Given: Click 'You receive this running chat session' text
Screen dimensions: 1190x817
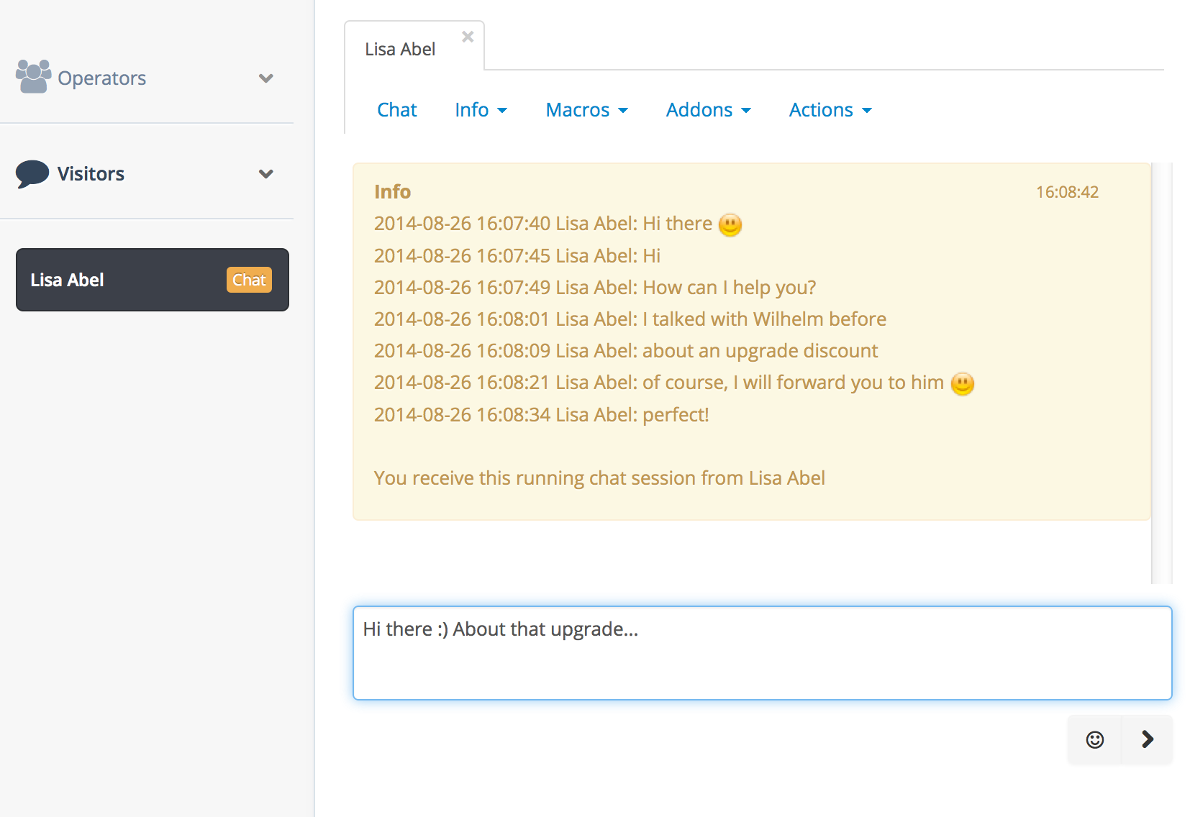Looking at the screenshot, I should tap(599, 478).
